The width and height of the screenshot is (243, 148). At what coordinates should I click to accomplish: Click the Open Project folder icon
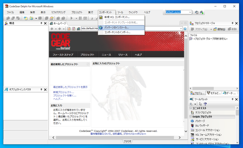click(31, 18)
